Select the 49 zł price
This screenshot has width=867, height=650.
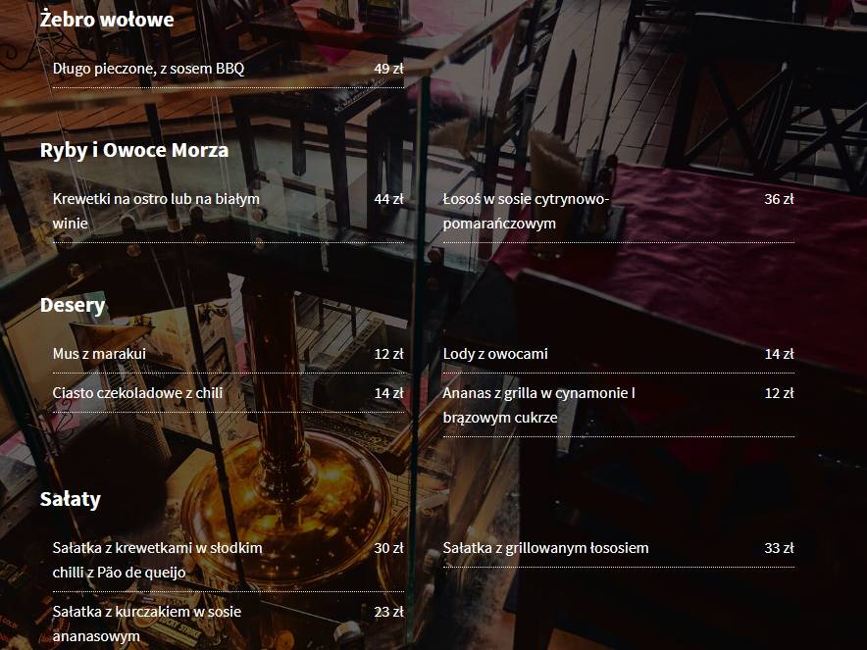(388, 69)
